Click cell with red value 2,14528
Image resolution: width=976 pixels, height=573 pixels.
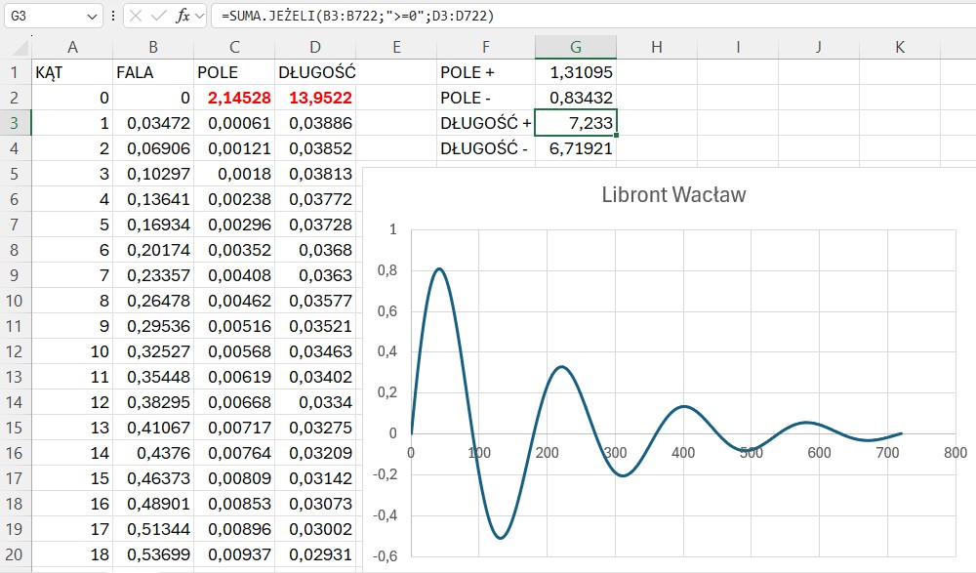[234, 98]
